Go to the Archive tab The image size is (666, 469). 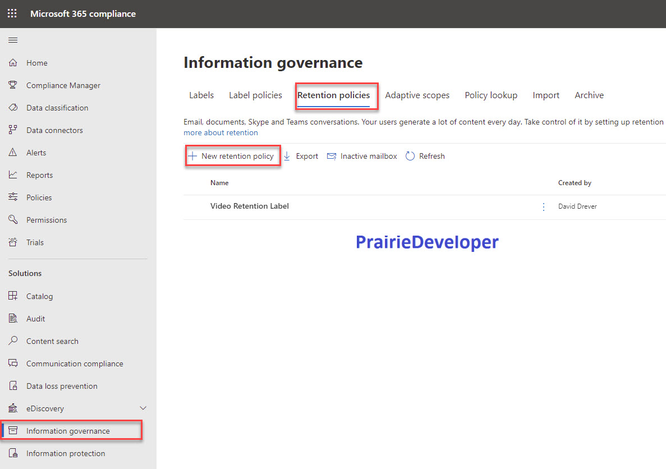tap(589, 95)
